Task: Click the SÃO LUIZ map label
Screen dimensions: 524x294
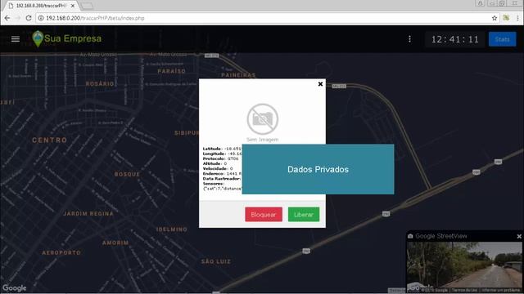Action: [x=216, y=261]
